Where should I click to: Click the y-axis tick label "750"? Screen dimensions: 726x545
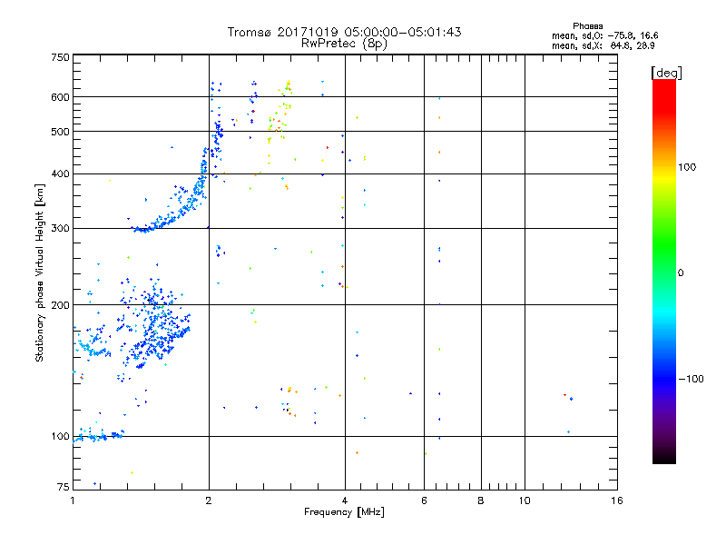(x=61, y=57)
